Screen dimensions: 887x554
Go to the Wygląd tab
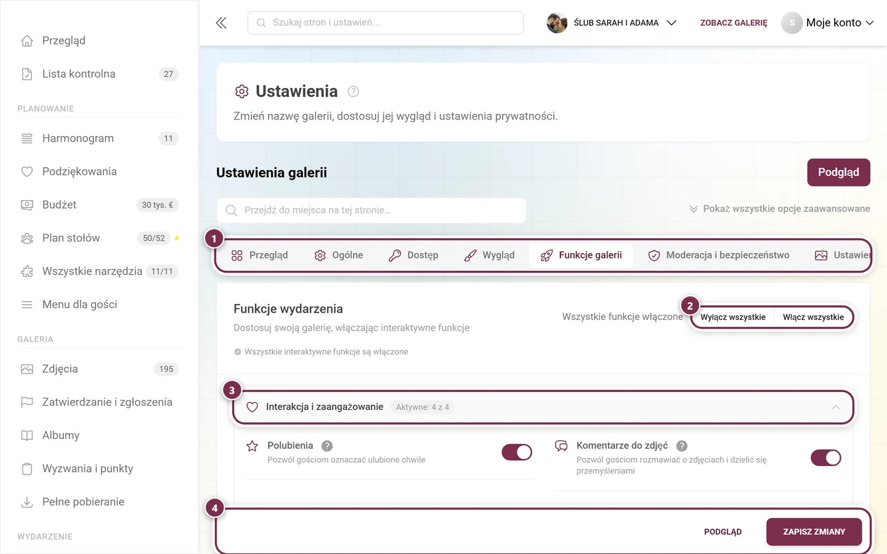tap(489, 255)
